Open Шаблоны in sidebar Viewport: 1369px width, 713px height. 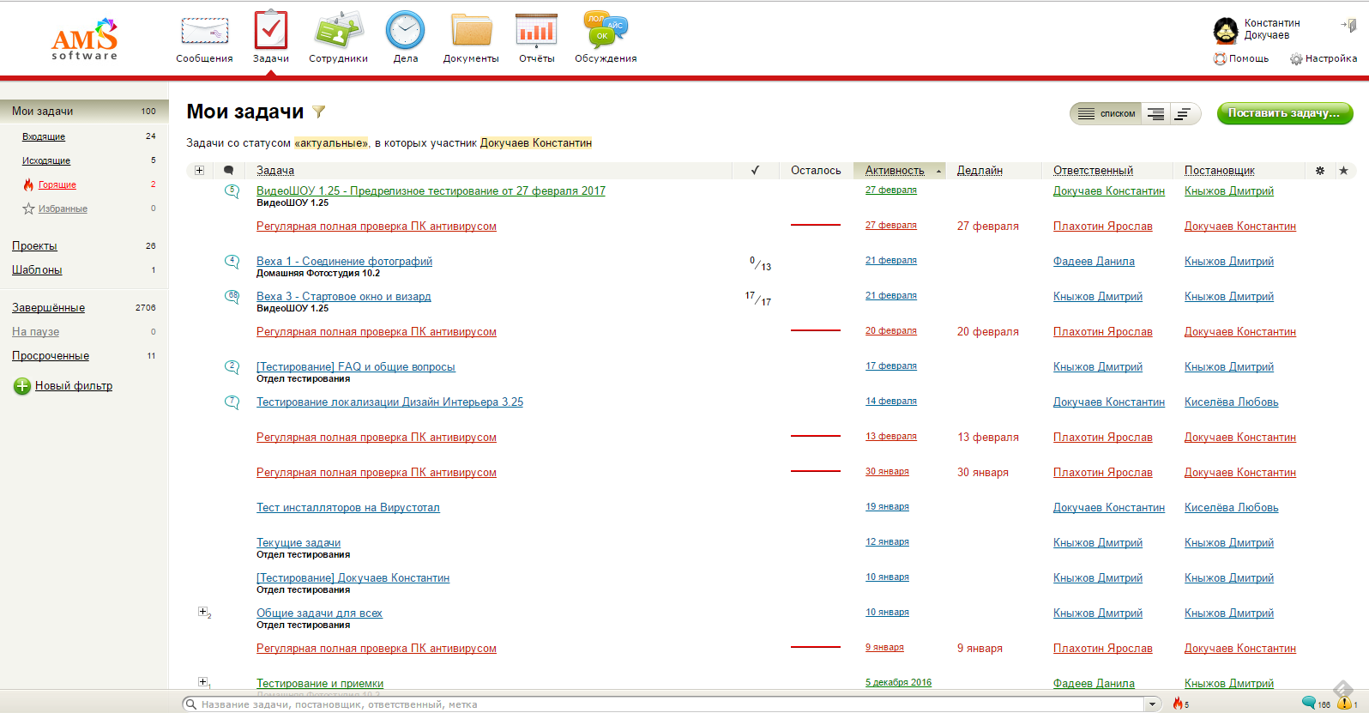[x=37, y=269]
